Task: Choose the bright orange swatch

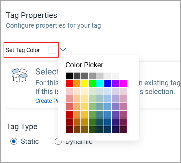Action: click(x=77, y=84)
